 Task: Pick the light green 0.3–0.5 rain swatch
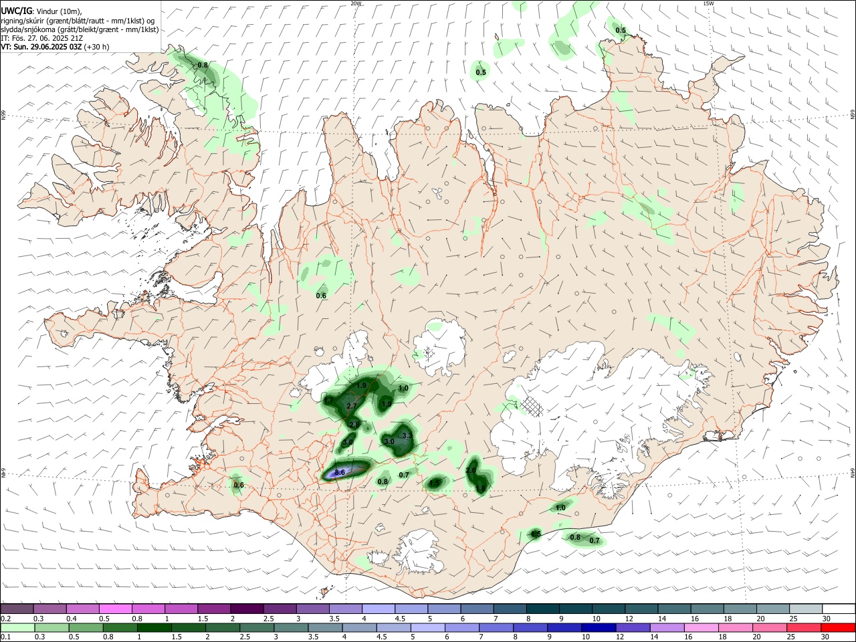click(x=51, y=627)
